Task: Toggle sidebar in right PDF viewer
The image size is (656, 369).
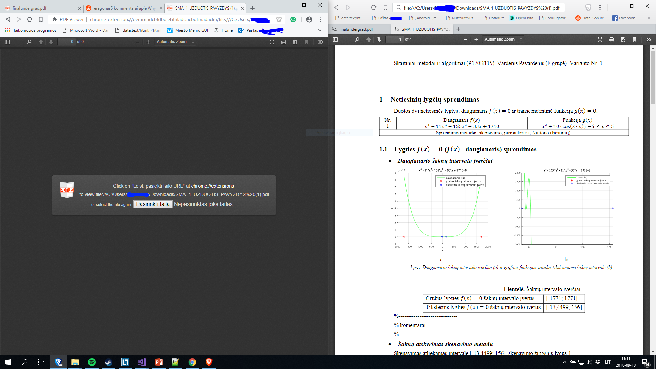Action: coord(335,40)
